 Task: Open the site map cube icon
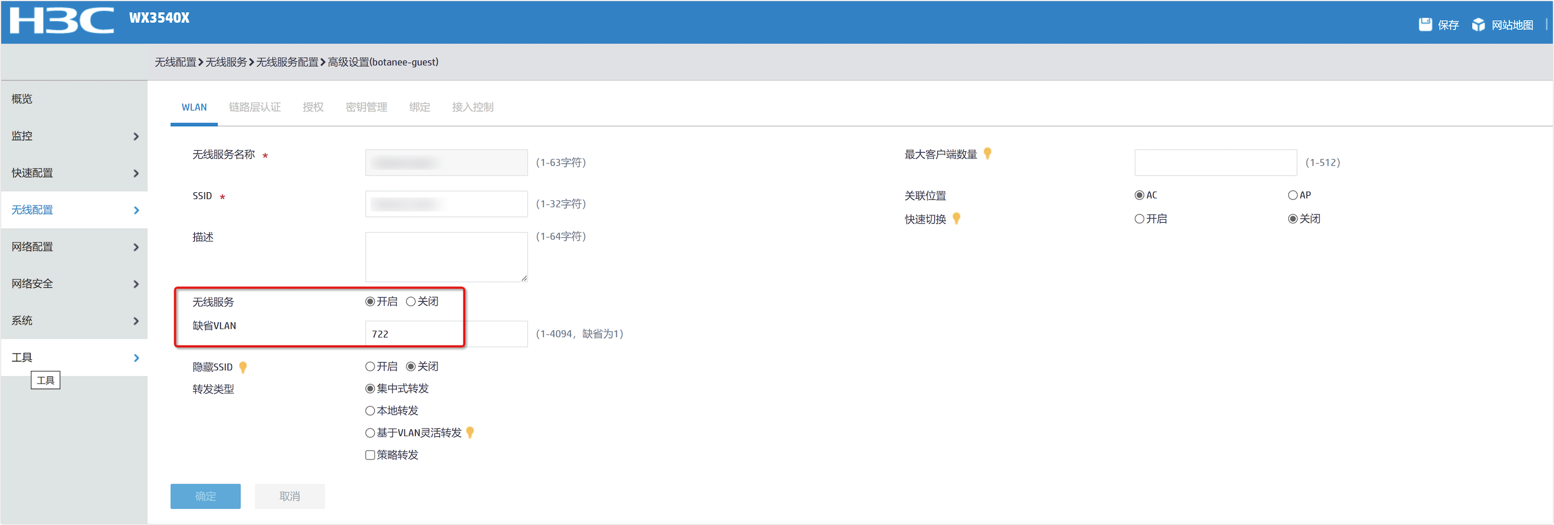tap(1478, 25)
